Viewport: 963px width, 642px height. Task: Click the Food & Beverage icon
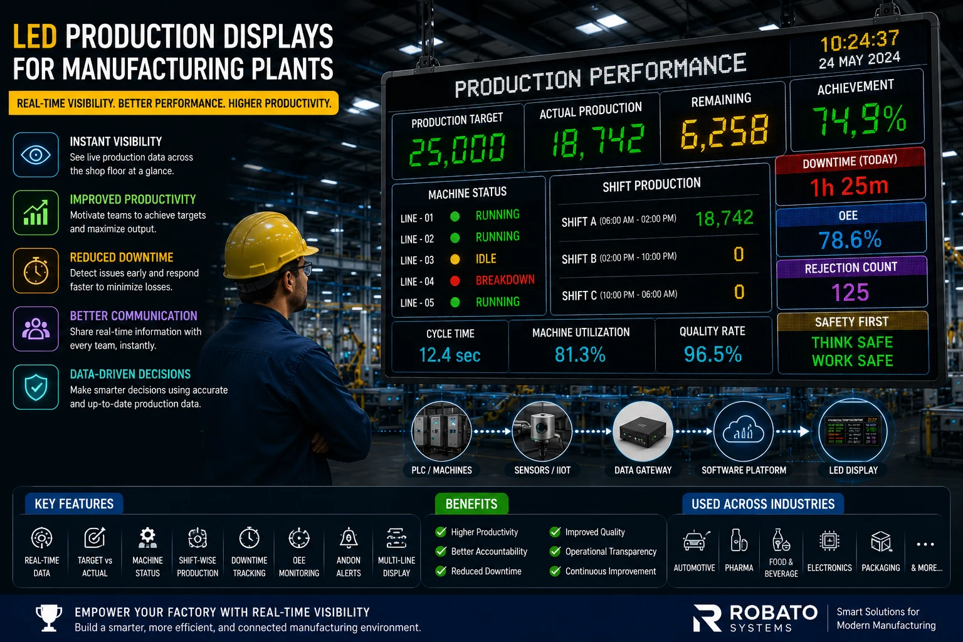point(781,540)
